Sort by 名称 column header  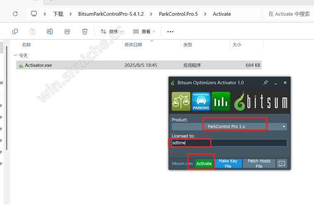27,45
